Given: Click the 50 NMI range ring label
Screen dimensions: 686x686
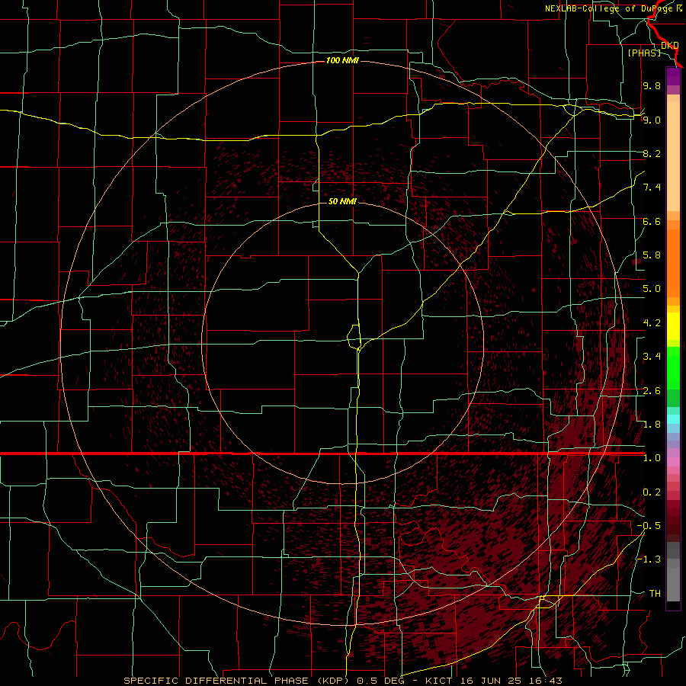Looking at the screenshot, I should 342,201.
